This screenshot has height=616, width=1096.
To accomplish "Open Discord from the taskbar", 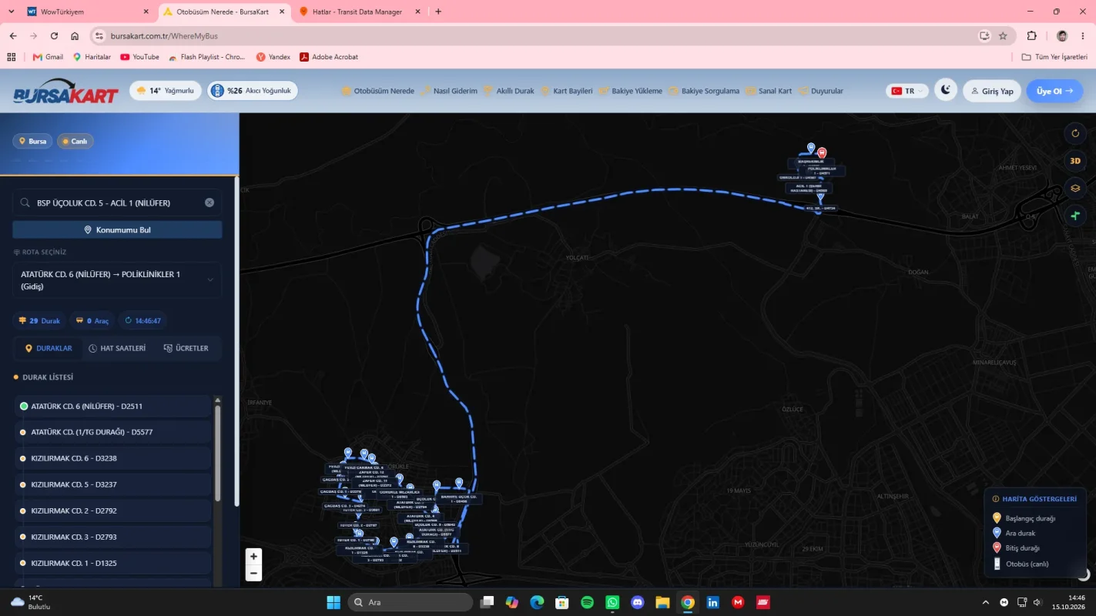I will pos(638,602).
